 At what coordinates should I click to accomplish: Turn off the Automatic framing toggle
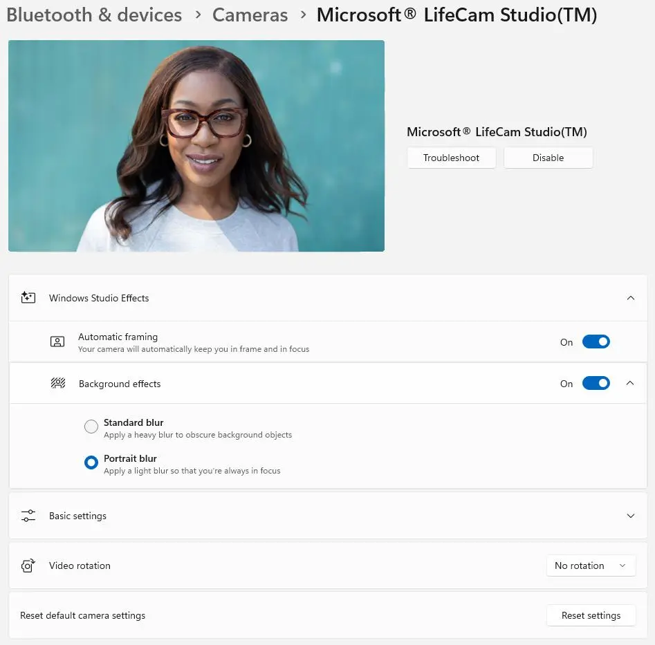click(596, 342)
